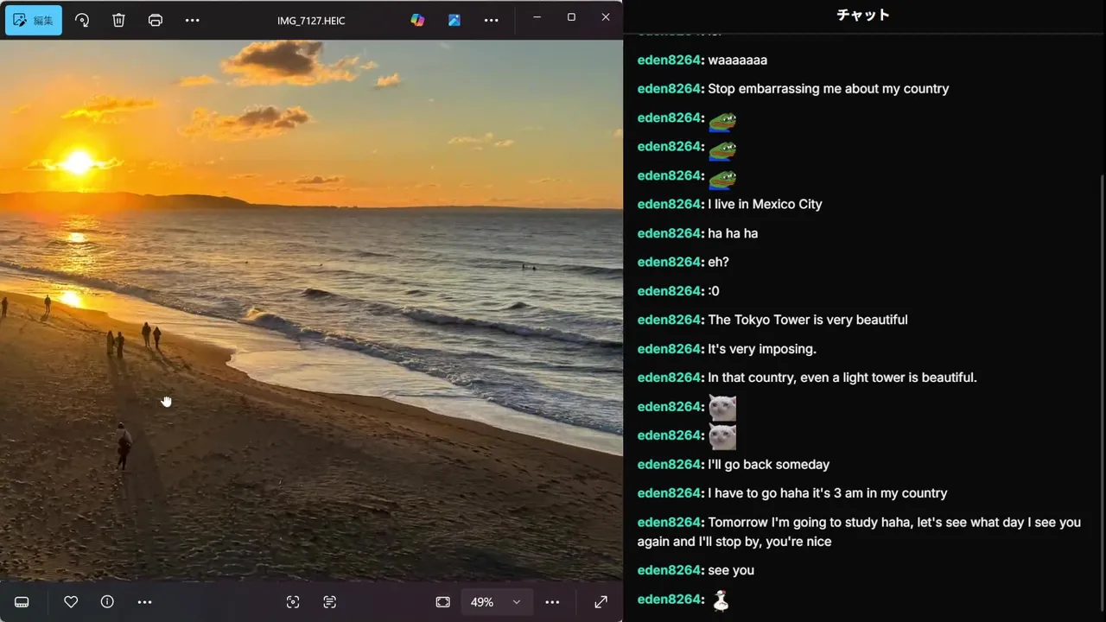The width and height of the screenshot is (1106, 622).
Task: Start visual search with the scan-focus icon
Action: tap(293, 602)
